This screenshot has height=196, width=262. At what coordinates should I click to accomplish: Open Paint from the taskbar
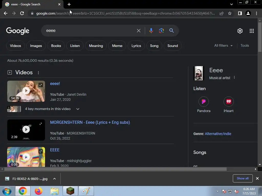(x=86, y=191)
